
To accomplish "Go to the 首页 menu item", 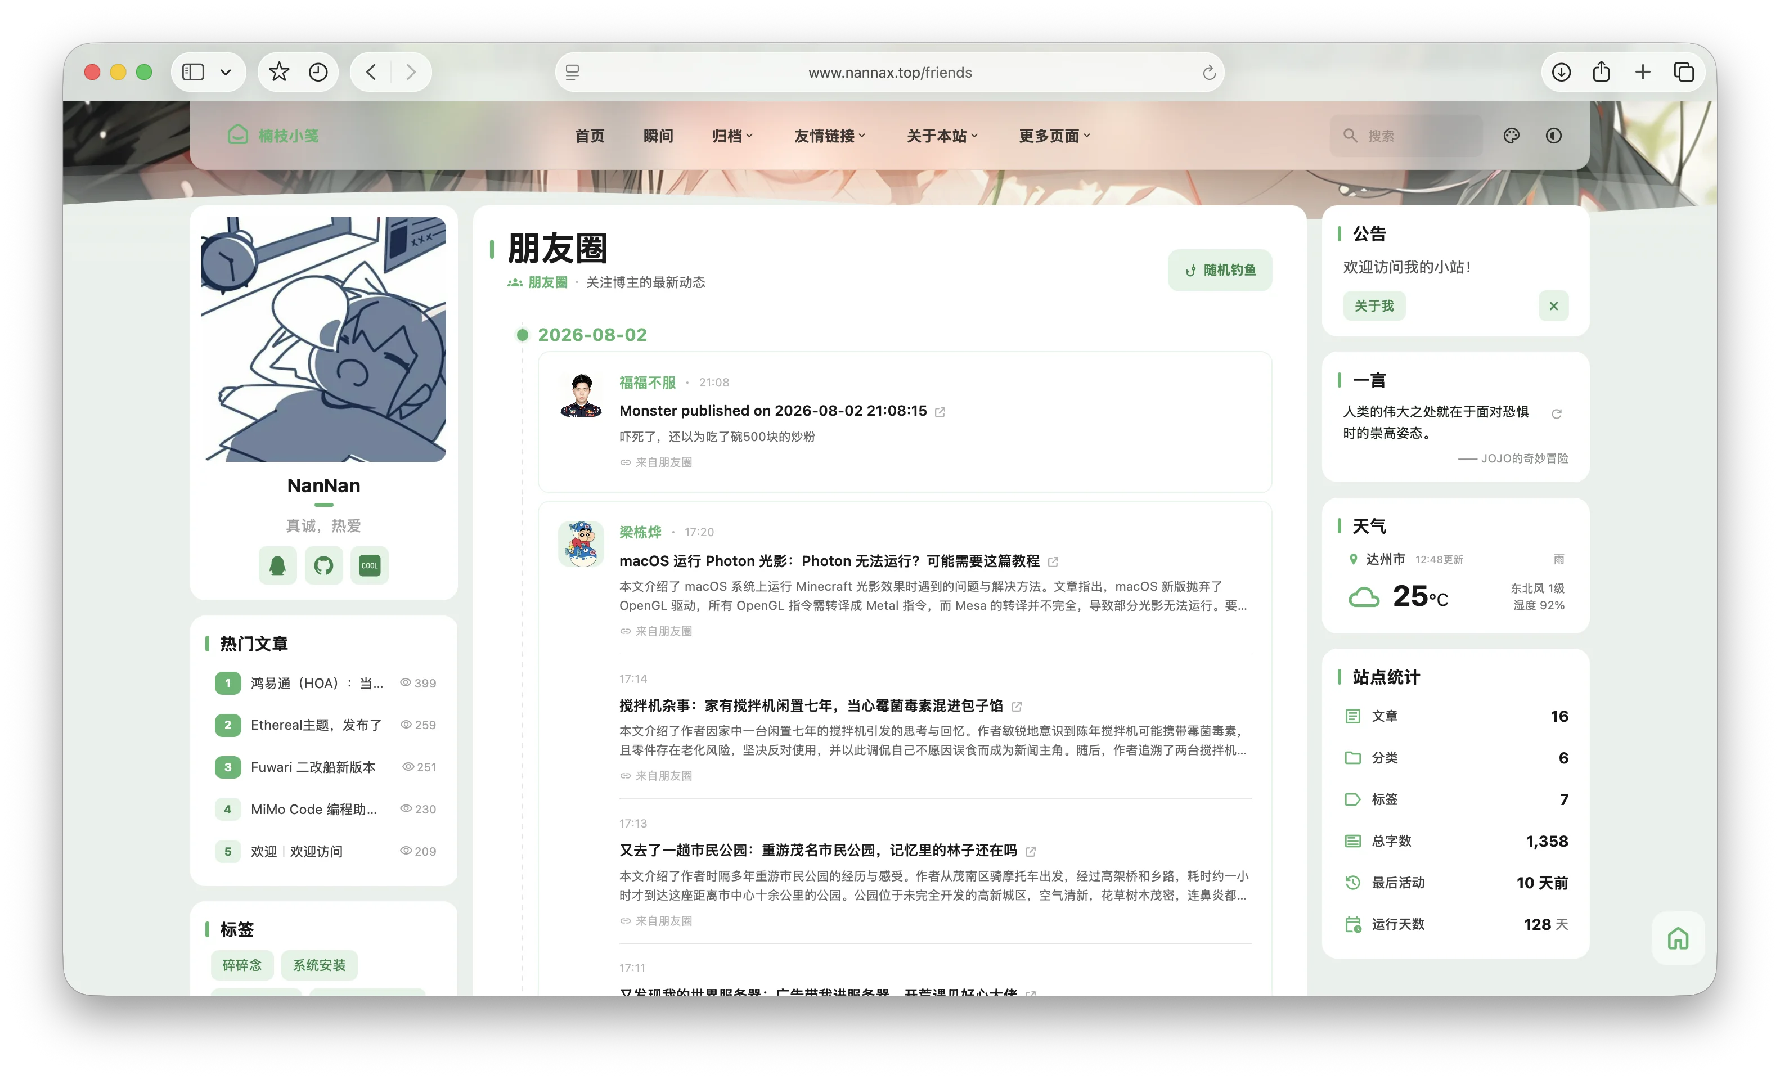I will tap(590, 136).
